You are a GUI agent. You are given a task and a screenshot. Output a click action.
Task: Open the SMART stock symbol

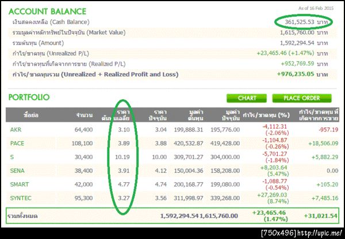(x=20, y=184)
